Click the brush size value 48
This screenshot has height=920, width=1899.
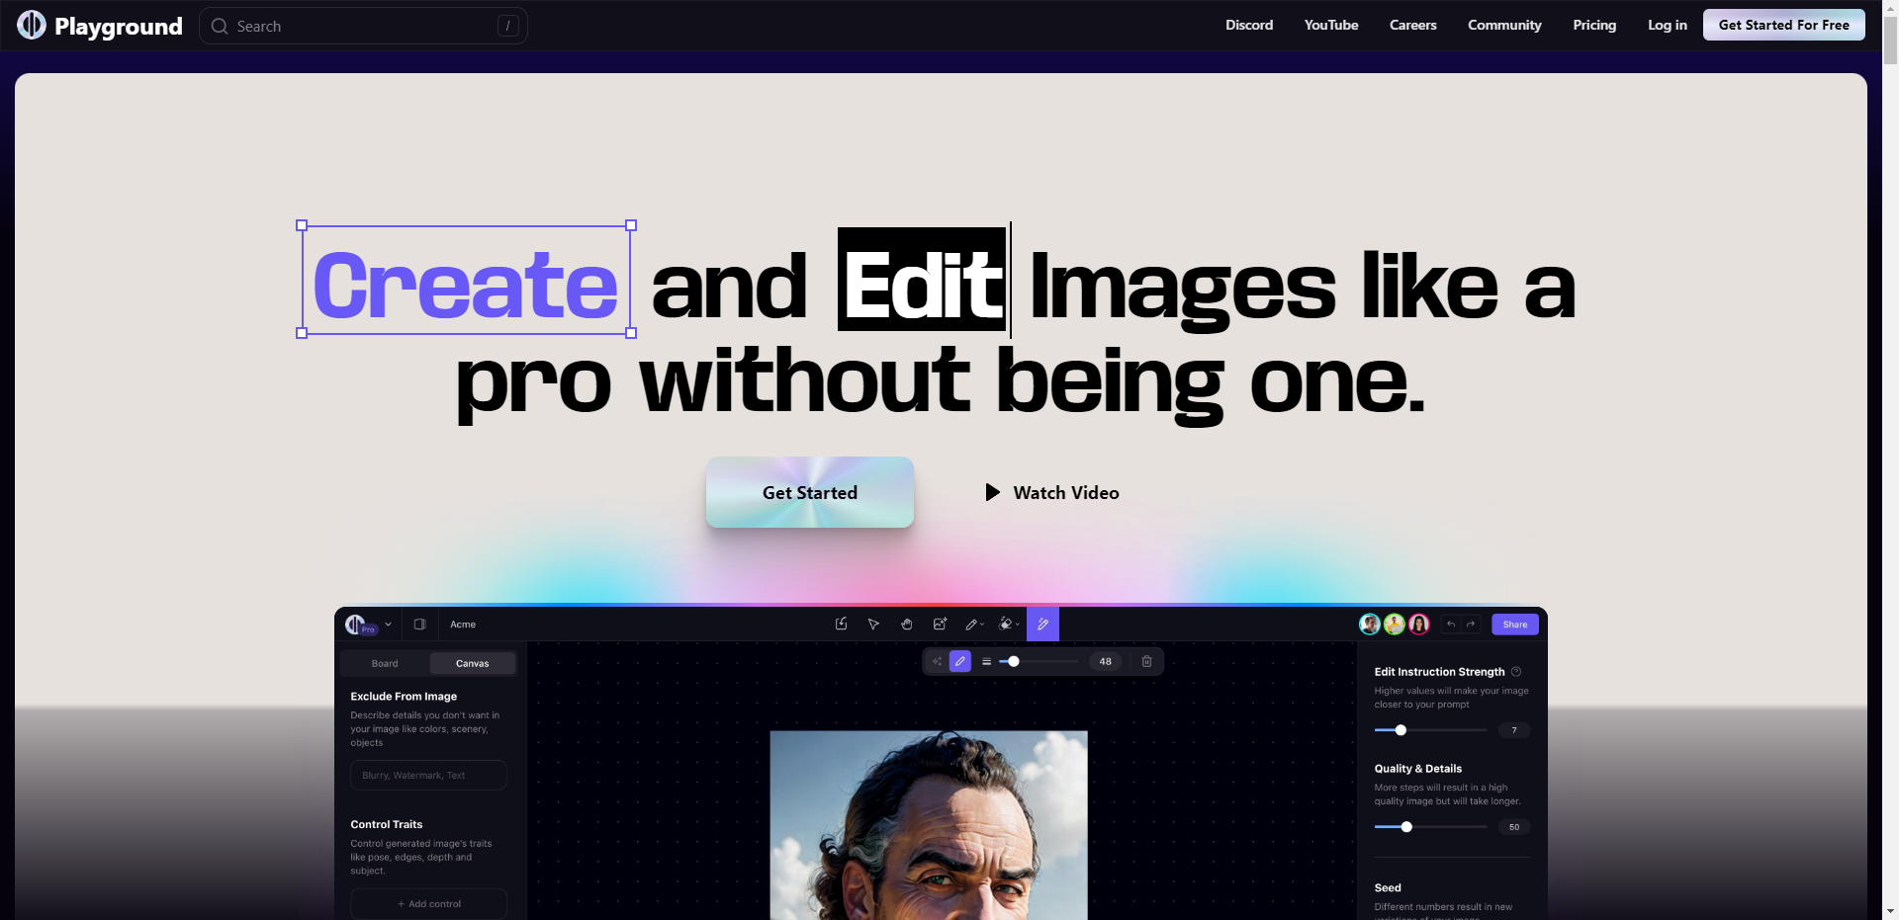click(1106, 661)
